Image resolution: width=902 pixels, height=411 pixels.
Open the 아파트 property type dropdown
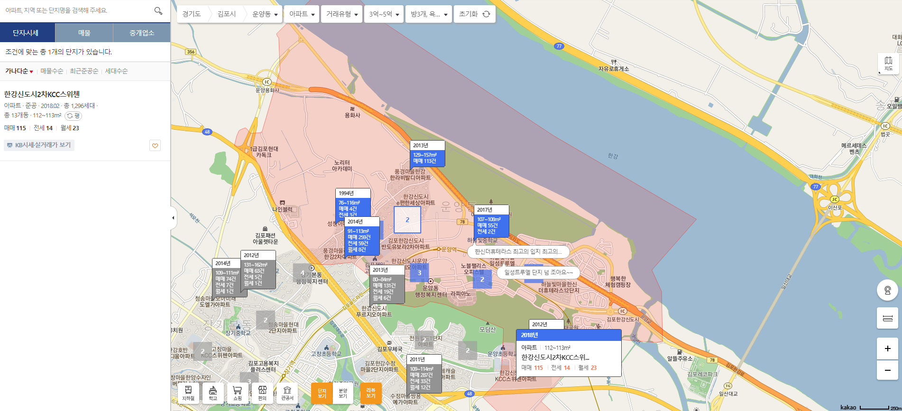[x=302, y=14]
